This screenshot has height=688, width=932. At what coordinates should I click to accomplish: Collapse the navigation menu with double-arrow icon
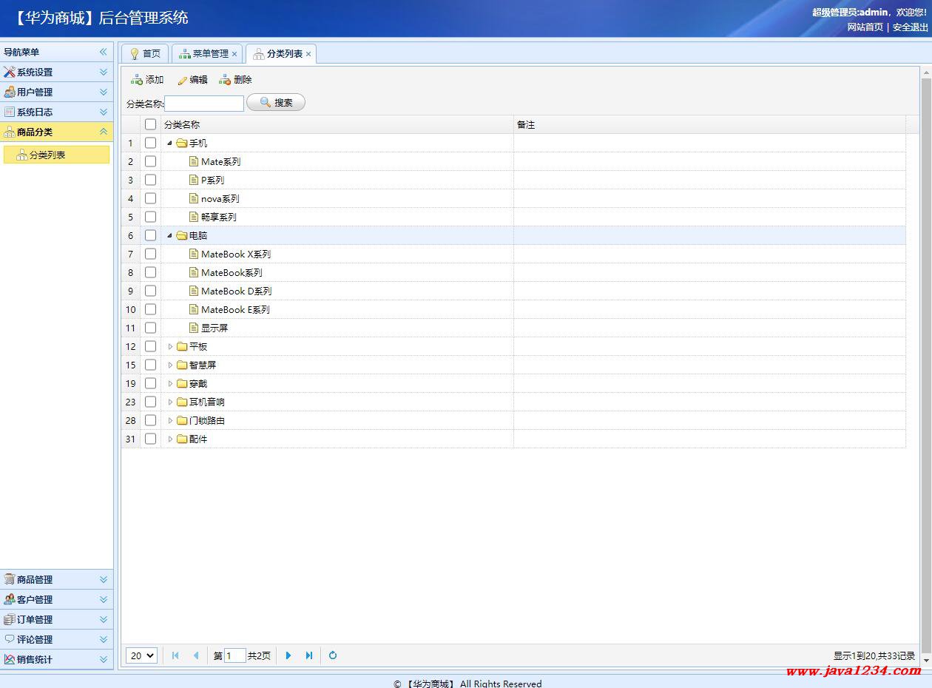(104, 52)
